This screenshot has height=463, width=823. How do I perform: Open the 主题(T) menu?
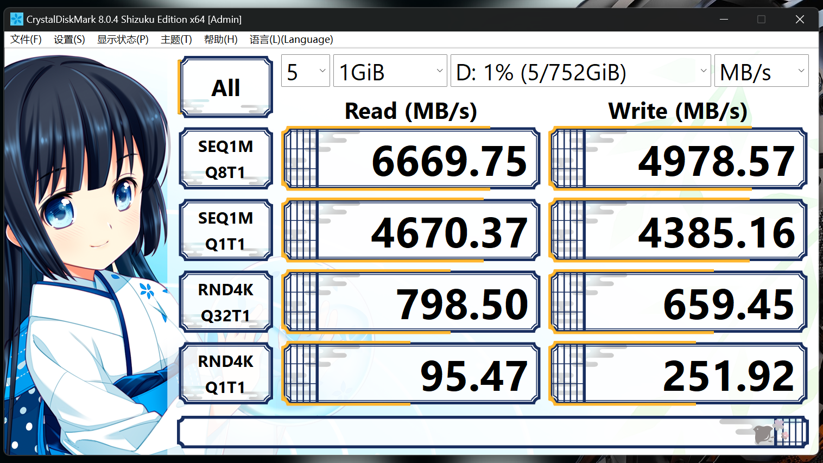176,40
